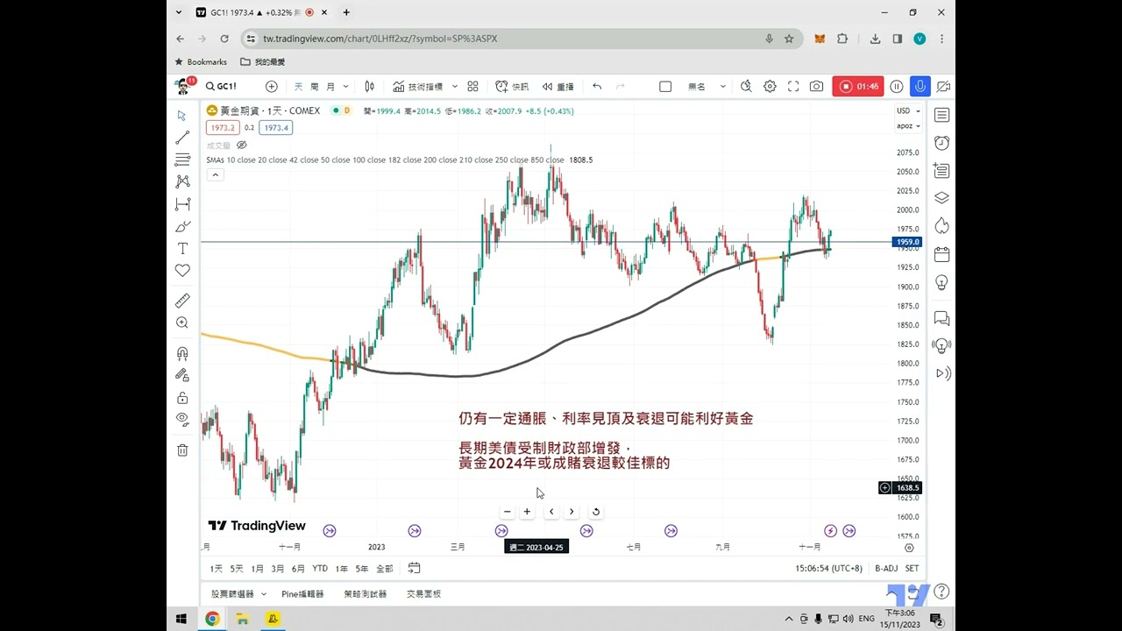Open the technical indicators button

[x=418, y=87]
